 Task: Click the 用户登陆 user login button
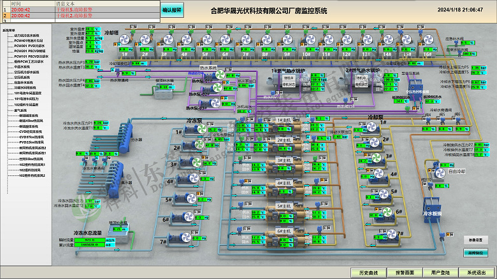pyautogui.click(x=441, y=272)
